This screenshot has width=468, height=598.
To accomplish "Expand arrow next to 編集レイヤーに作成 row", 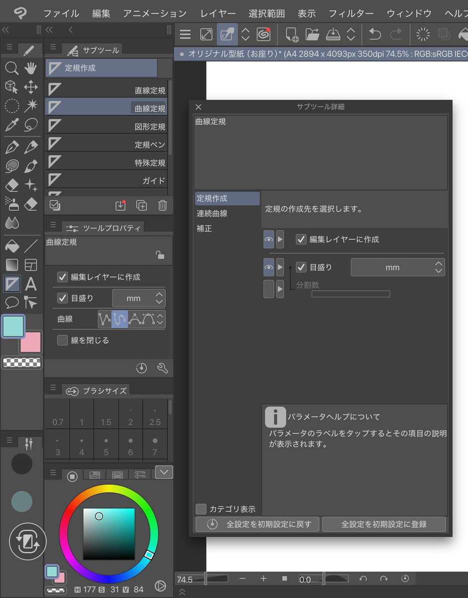I will (280, 239).
